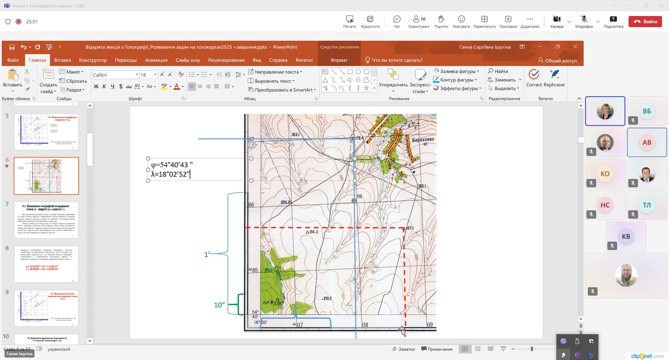
Task: Open the Reverso Correct tool
Action: point(534,78)
